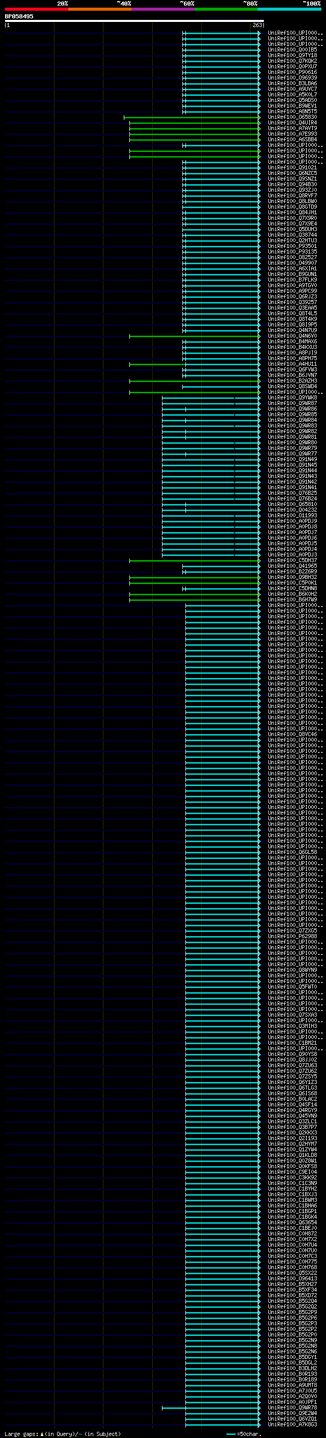
Task: Select the label UniRef100_B4MAX6
Action: click(292, 342)
